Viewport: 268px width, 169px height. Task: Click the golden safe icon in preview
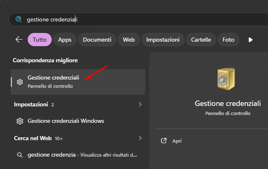pyautogui.click(x=226, y=79)
